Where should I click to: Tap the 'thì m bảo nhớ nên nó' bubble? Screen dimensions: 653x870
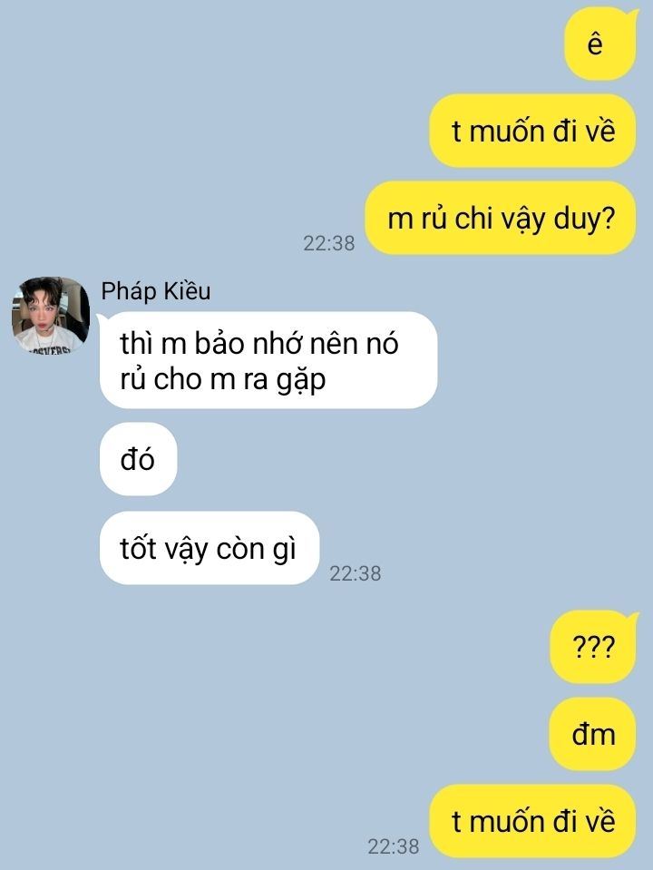coord(268,360)
